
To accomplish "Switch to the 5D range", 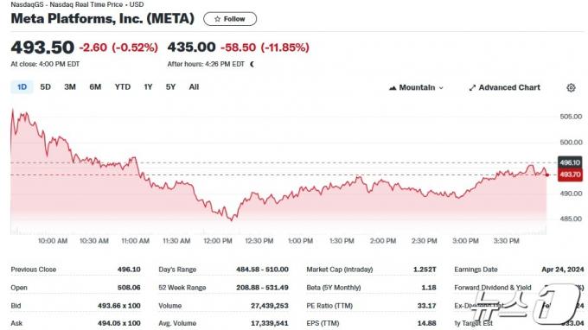I will pos(45,87).
